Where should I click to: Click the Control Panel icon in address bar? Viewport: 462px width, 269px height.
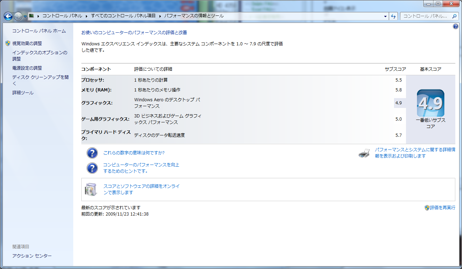coord(32,16)
